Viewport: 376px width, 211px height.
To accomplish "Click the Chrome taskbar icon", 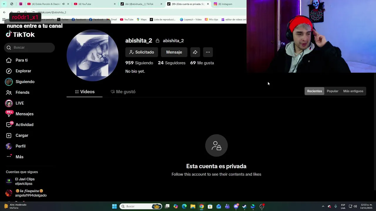I will 201,206.
